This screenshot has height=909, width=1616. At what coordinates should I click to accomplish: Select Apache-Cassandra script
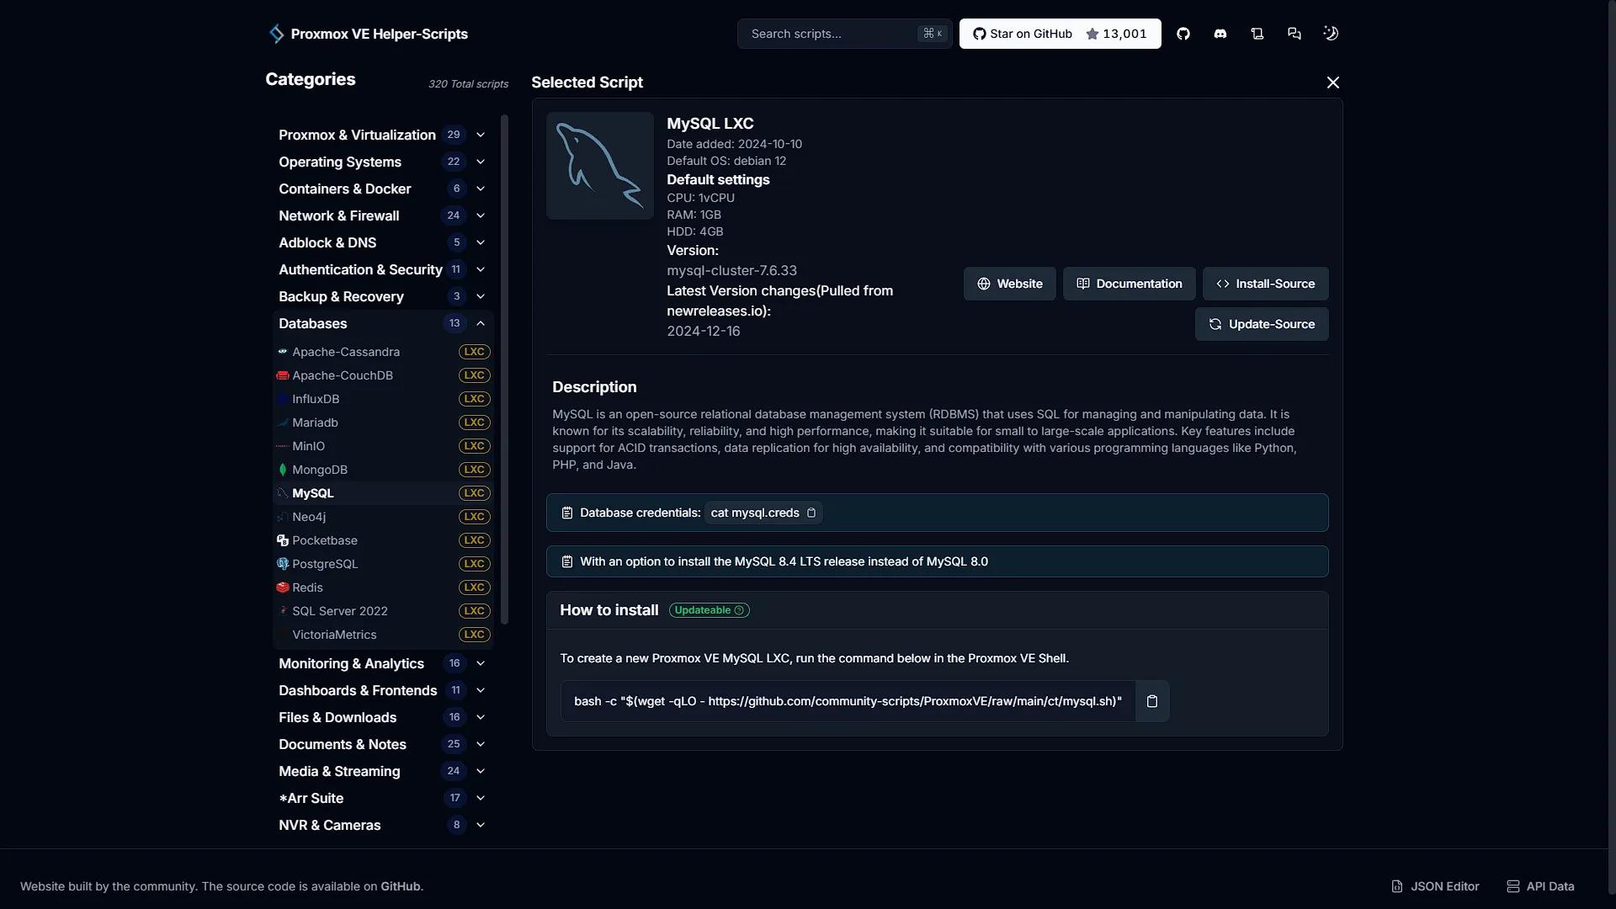[x=383, y=352]
